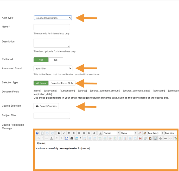The width and height of the screenshot is (179, 171).
Task: Open the Format dropdown in editor
Action: point(111,133)
